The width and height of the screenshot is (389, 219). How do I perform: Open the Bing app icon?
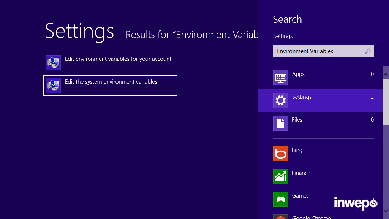[281, 154]
